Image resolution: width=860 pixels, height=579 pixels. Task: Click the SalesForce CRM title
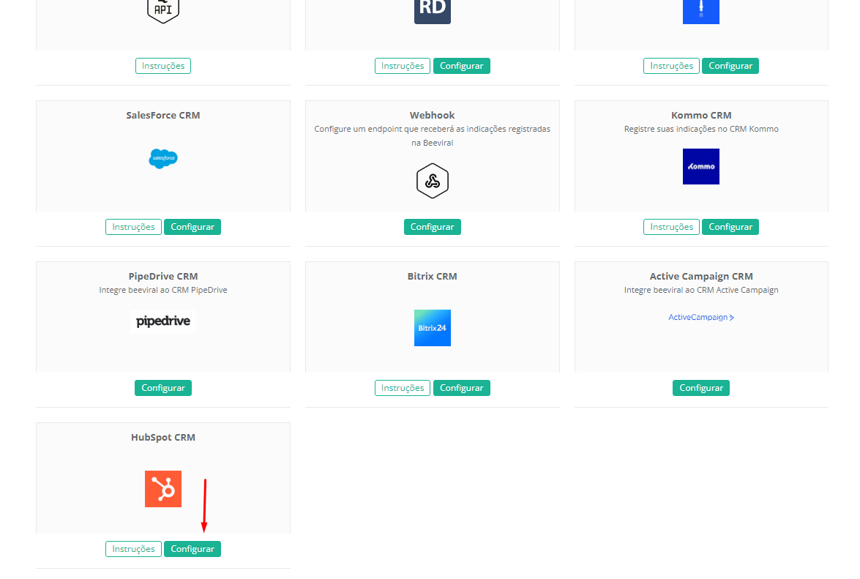163,115
